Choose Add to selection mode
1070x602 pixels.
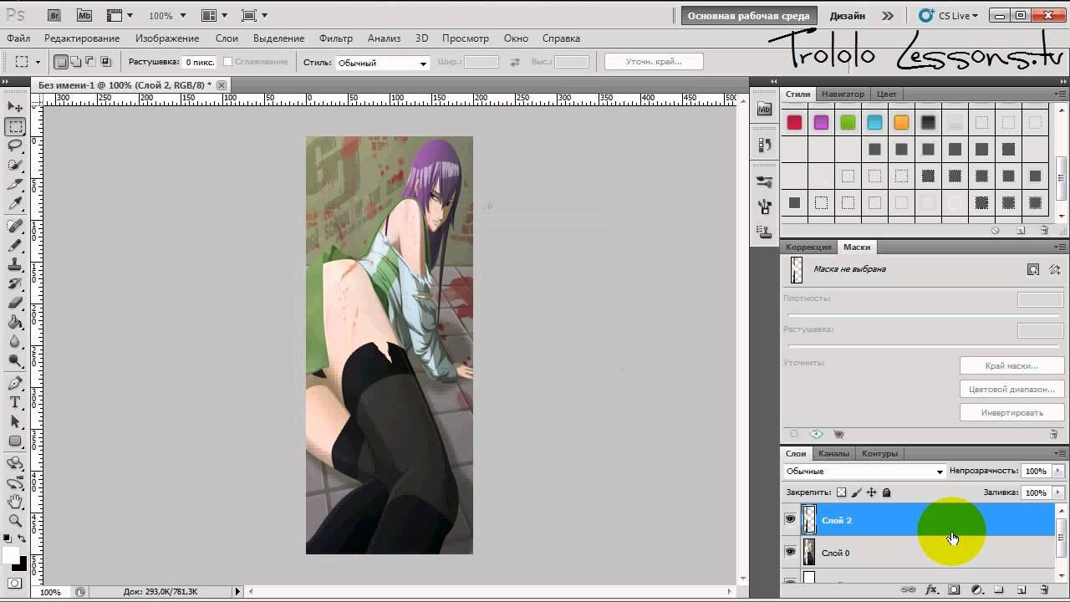[x=76, y=62]
